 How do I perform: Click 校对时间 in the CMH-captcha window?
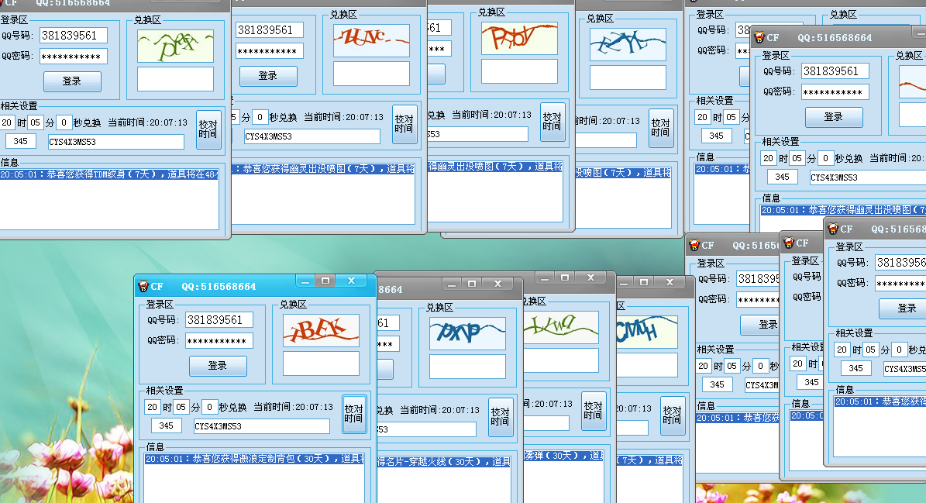[672, 415]
